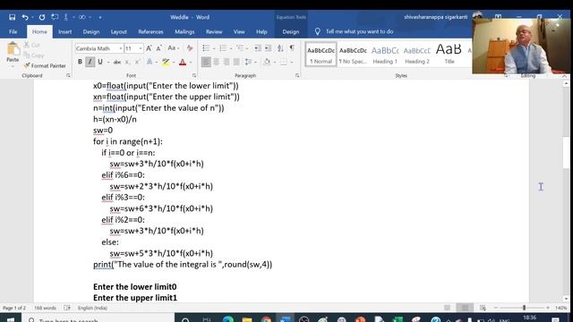This screenshot has width=573, height=322.
Task: Toggle underline formatting
Action: pos(99,62)
